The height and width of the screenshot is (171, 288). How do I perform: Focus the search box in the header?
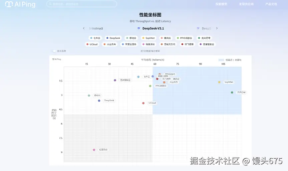point(82,4)
